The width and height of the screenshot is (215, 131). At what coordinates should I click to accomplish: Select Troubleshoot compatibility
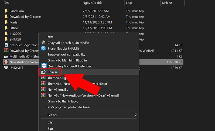[67, 54]
